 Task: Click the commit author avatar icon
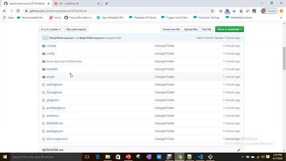[45, 38]
